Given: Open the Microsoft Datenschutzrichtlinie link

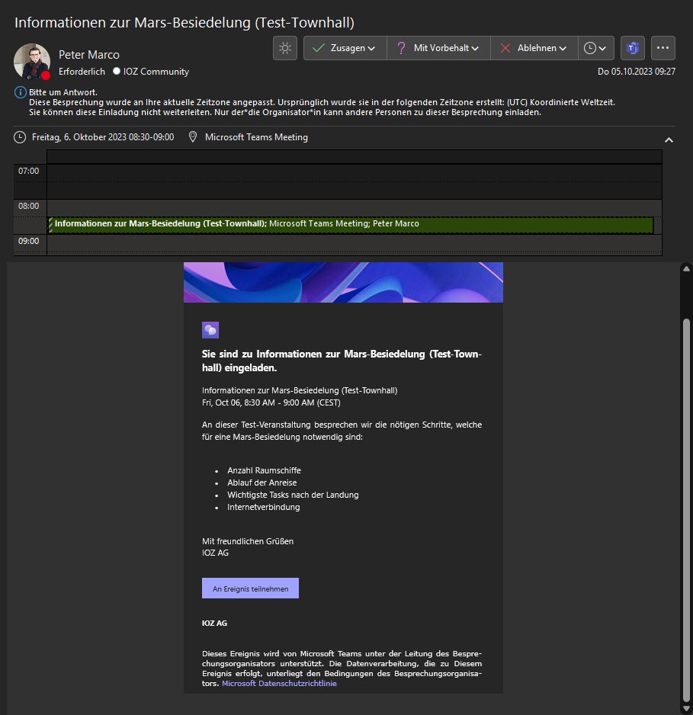Looking at the screenshot, I should (279, 683).
